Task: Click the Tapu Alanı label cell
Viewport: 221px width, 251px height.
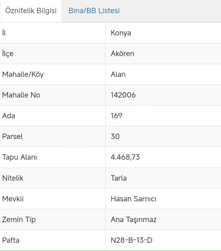Action: 19,157
